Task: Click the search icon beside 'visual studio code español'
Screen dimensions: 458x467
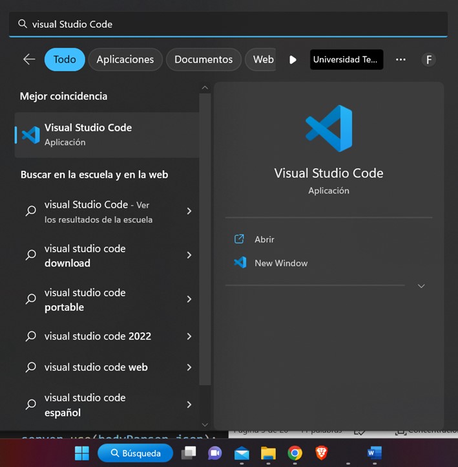Action: pos(31,404)
